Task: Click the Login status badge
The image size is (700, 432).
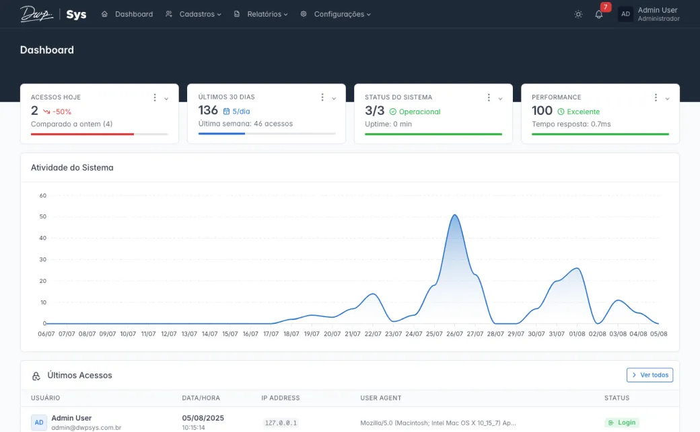Action: 621,422
